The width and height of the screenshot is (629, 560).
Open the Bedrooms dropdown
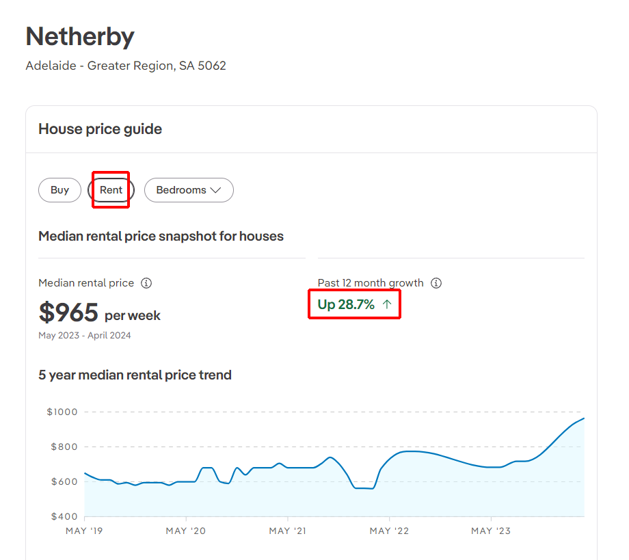pyautogui.click(x=189, y=190)
